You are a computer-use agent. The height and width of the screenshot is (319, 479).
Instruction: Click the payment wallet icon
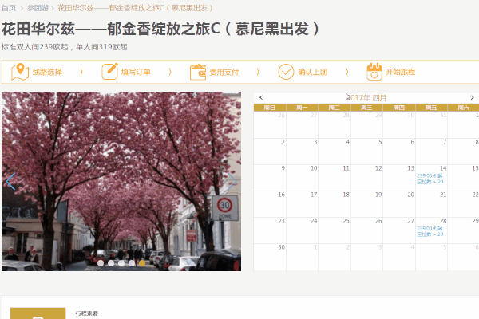tap(198, 72)
